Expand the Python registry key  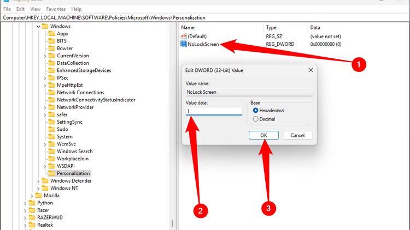pos(25,203)
